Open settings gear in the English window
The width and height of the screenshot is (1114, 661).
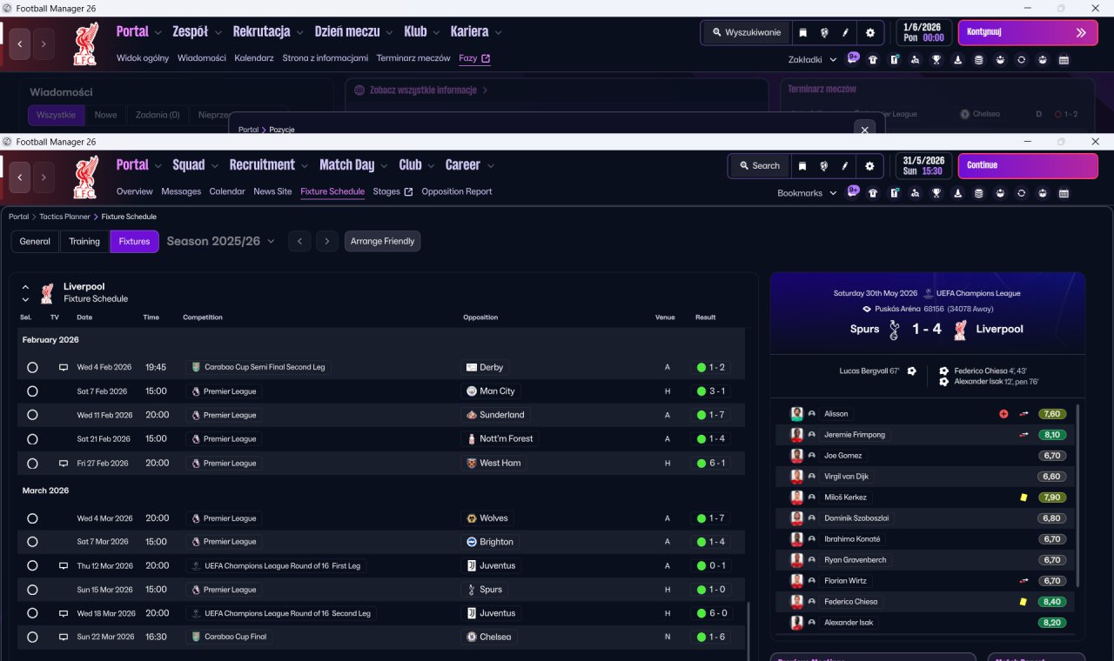point(869,165)
